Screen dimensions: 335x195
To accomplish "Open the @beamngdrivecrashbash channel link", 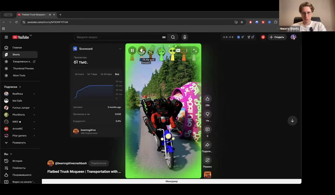I will pyautogui.click(x=71, y=163).
